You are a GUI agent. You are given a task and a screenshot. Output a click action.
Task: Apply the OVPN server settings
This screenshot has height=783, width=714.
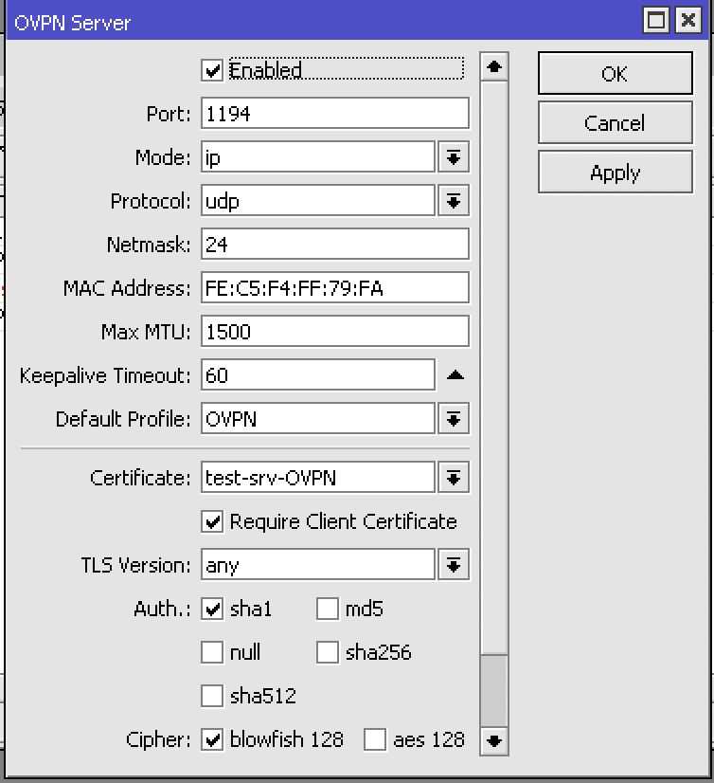pos(616,173)
